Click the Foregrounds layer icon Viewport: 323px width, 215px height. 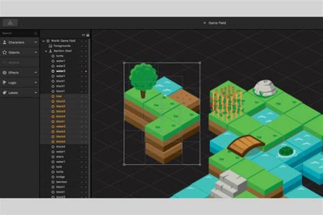(50, 46)
